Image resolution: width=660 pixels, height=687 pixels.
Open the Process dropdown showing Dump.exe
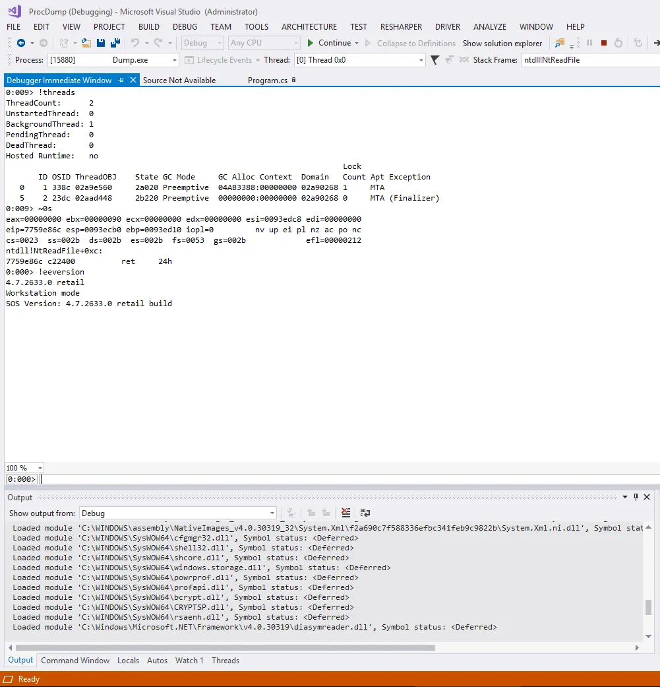click(x=113, y=60)
